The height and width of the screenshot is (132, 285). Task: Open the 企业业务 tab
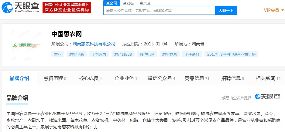pos(126,78)
